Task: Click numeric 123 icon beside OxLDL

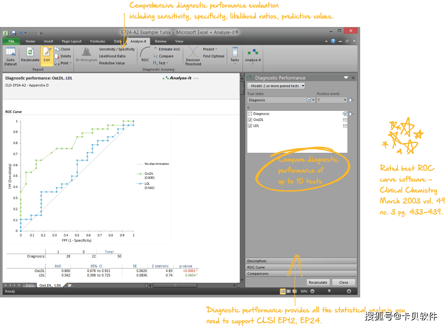Action: 345,120
